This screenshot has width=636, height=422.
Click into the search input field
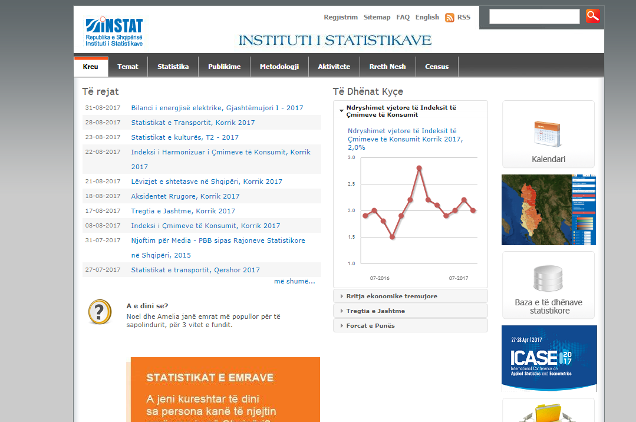(x=534, y=17)
